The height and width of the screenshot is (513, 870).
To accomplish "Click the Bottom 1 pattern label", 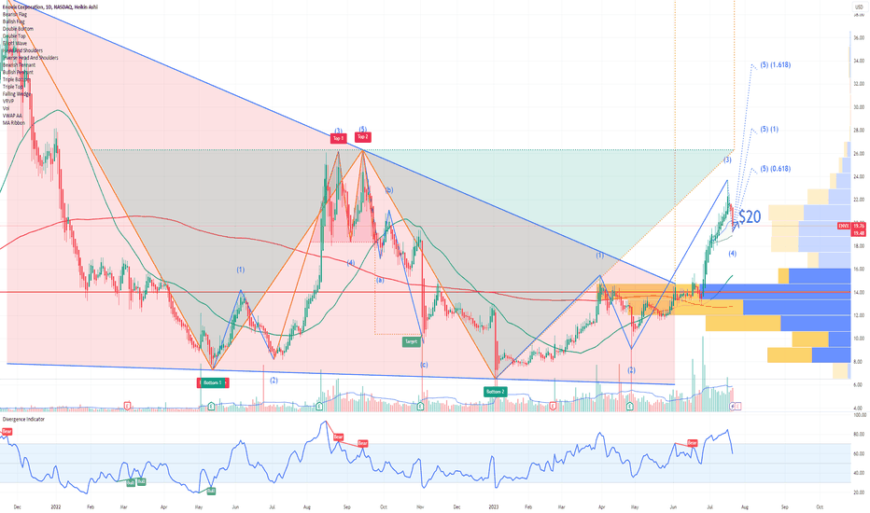I will click(213, 382).
